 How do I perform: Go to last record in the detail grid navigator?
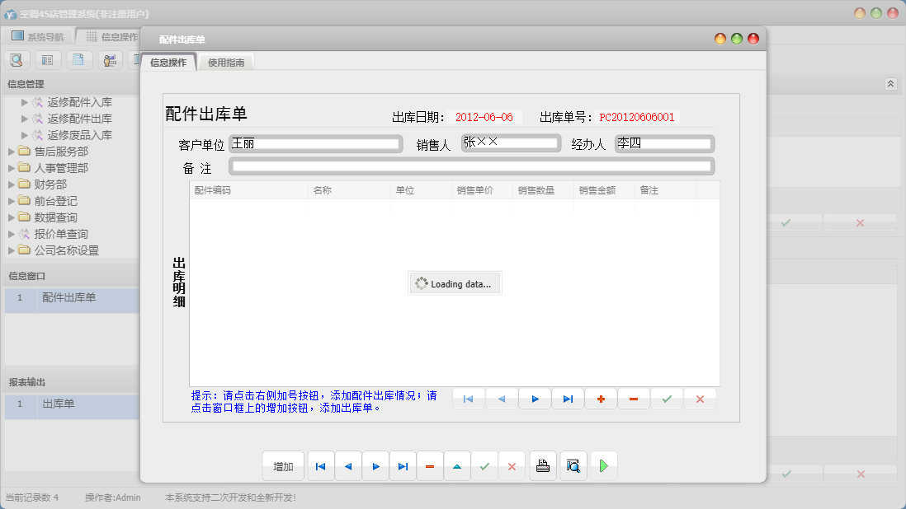pos(568,399)
